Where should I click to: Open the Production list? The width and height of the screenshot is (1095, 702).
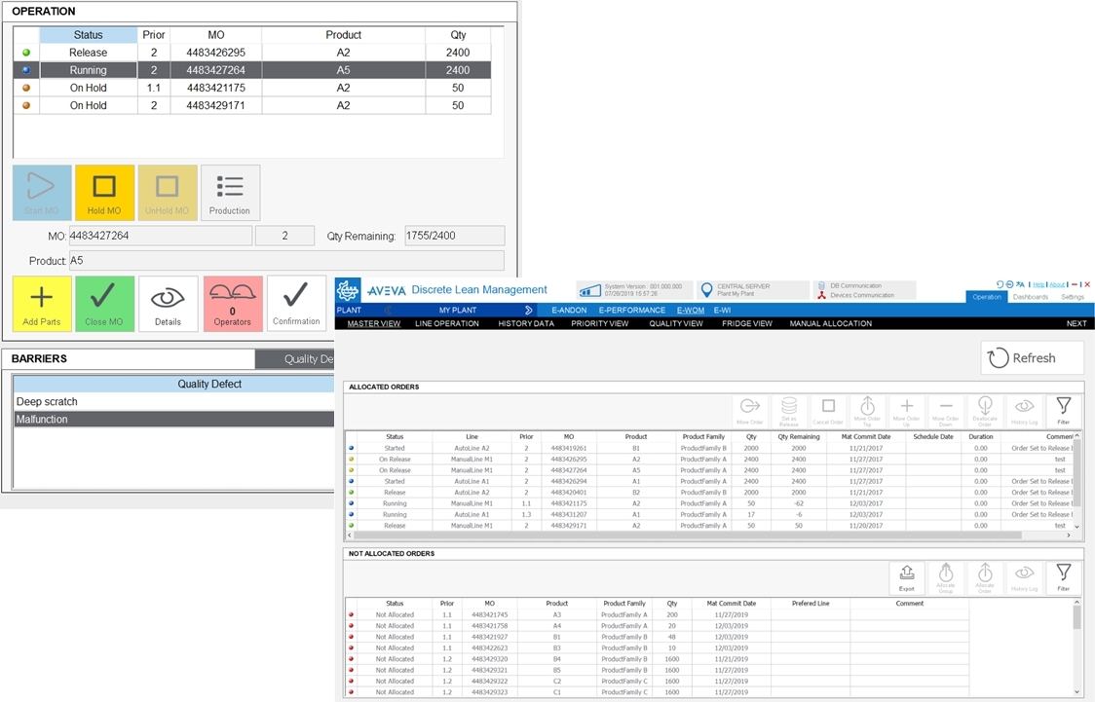click(x=230, y=192)
